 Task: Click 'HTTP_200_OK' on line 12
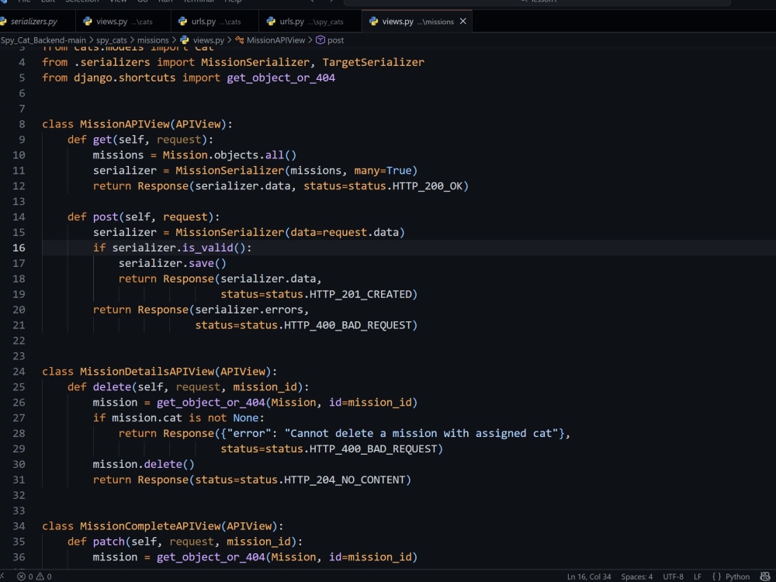[x=428, y=186]
